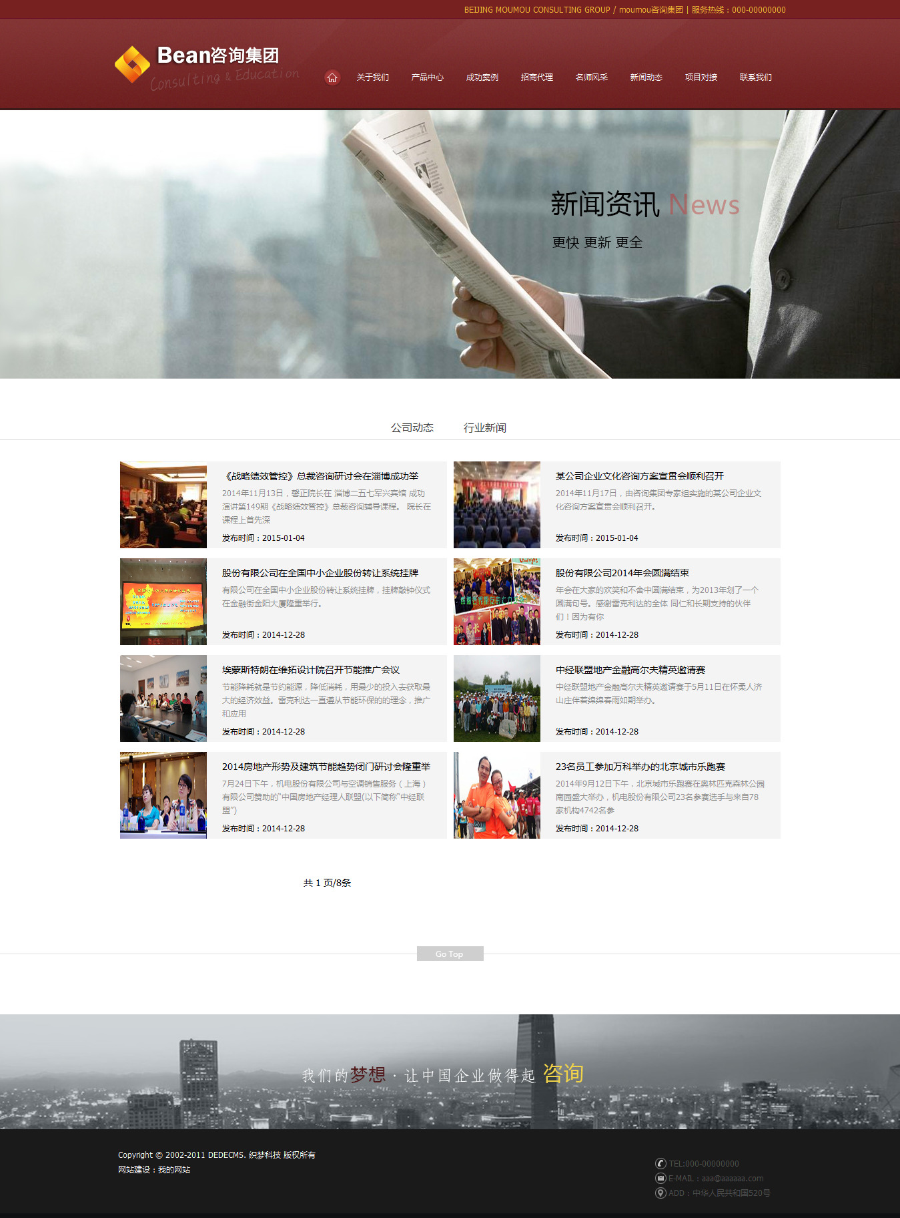Click the home icon in navigation bar
Image resolution: width=900 pixels, height=1218 pixels.
tap(332, 77)
